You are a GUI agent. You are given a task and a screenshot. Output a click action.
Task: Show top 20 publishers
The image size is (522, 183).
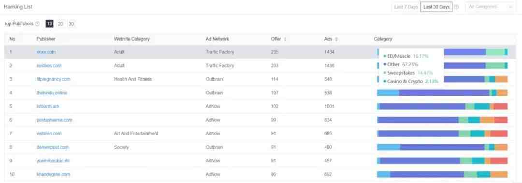60,24
